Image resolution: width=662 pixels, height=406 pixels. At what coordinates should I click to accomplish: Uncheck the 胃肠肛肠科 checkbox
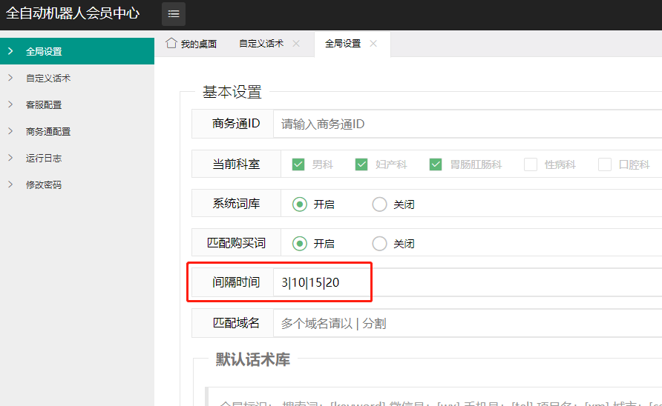pos(436,164)
